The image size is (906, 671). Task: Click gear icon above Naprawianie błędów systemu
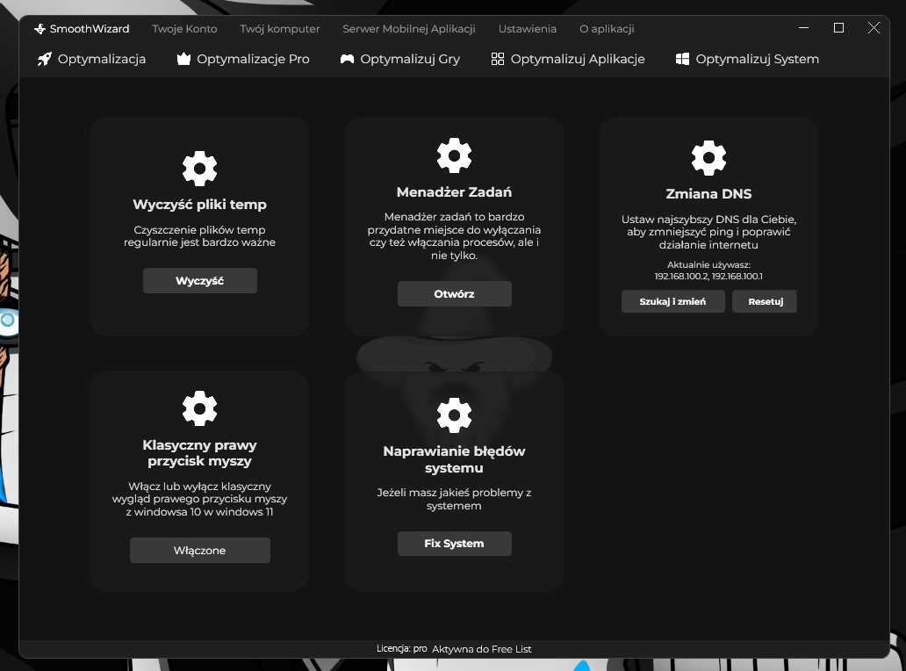454,415
